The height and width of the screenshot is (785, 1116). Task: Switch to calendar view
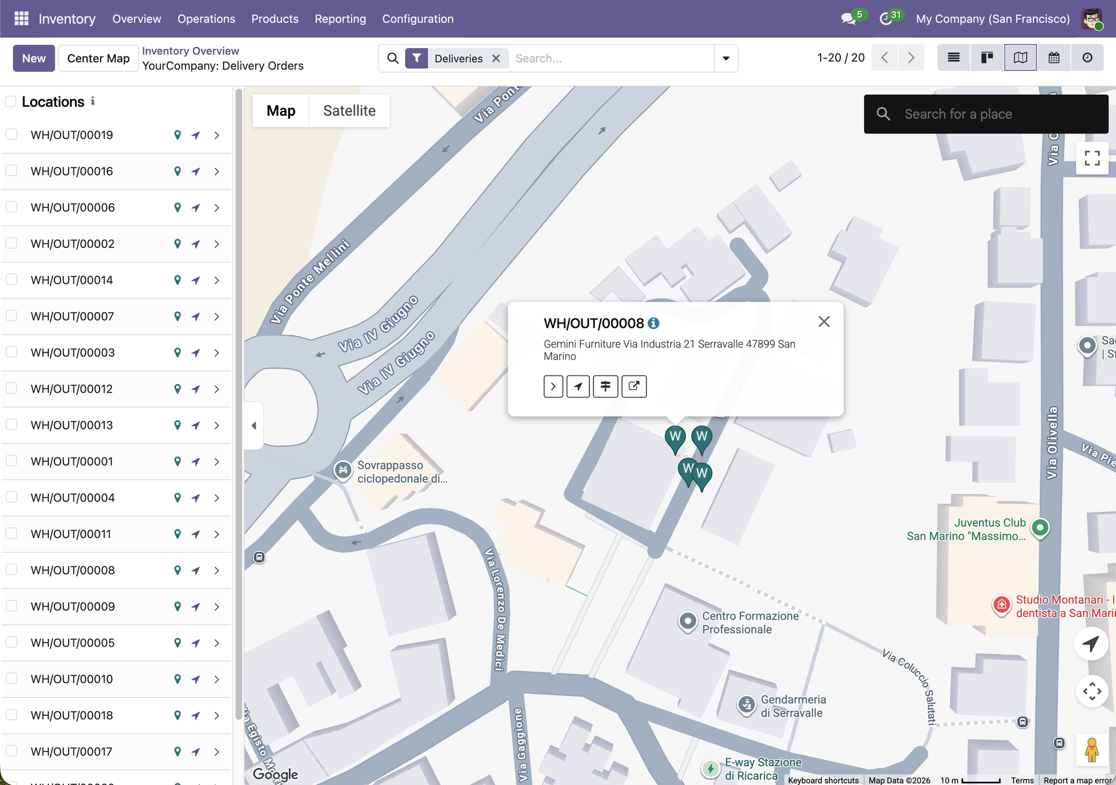[1054, 58]
